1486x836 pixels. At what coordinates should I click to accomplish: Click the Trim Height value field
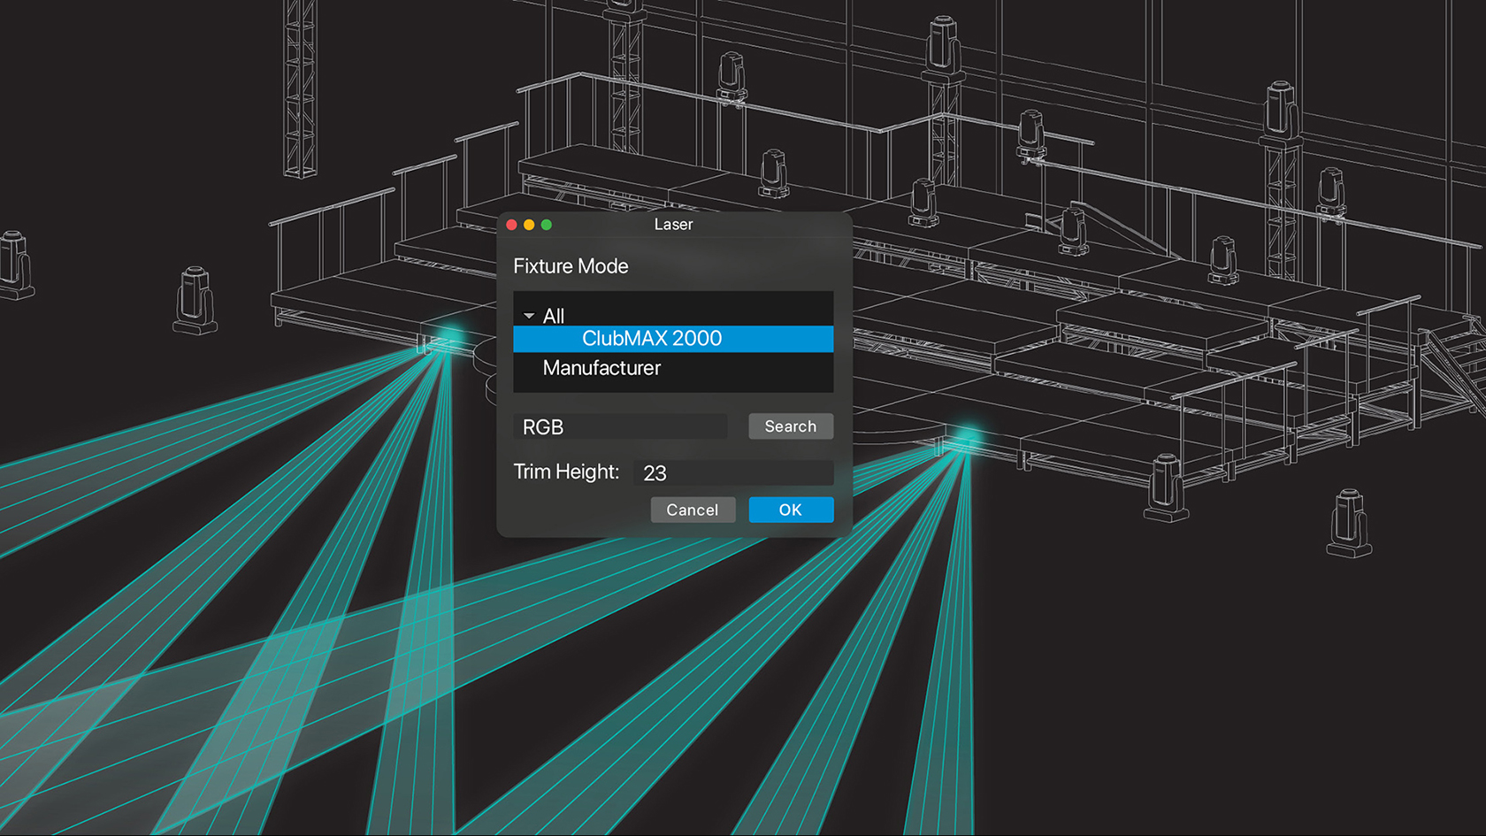[732, 473]
